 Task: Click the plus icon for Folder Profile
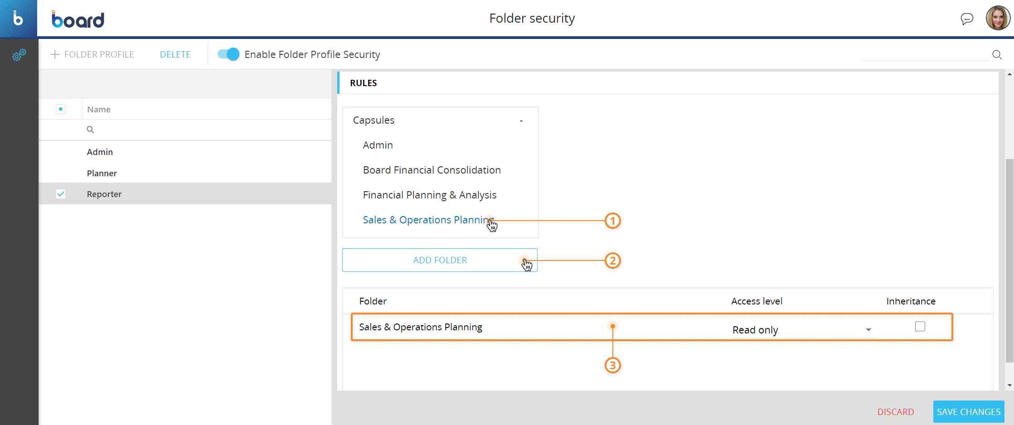coord(55,55)
